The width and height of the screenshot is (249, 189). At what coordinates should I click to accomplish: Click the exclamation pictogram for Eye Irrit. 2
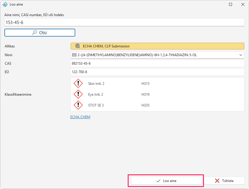(78, 94)
